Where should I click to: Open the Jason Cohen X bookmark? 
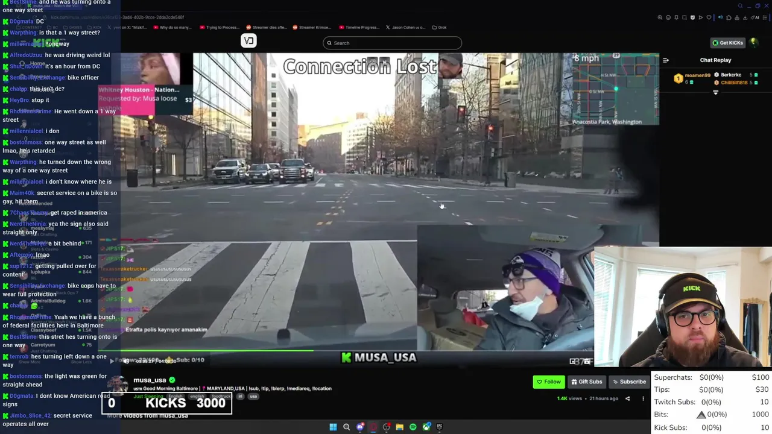(x=407, y=27)
